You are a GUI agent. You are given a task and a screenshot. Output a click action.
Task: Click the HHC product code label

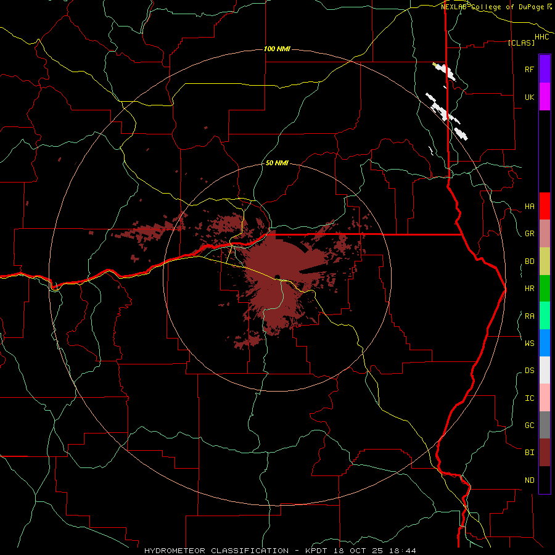(x=541, y=37)
